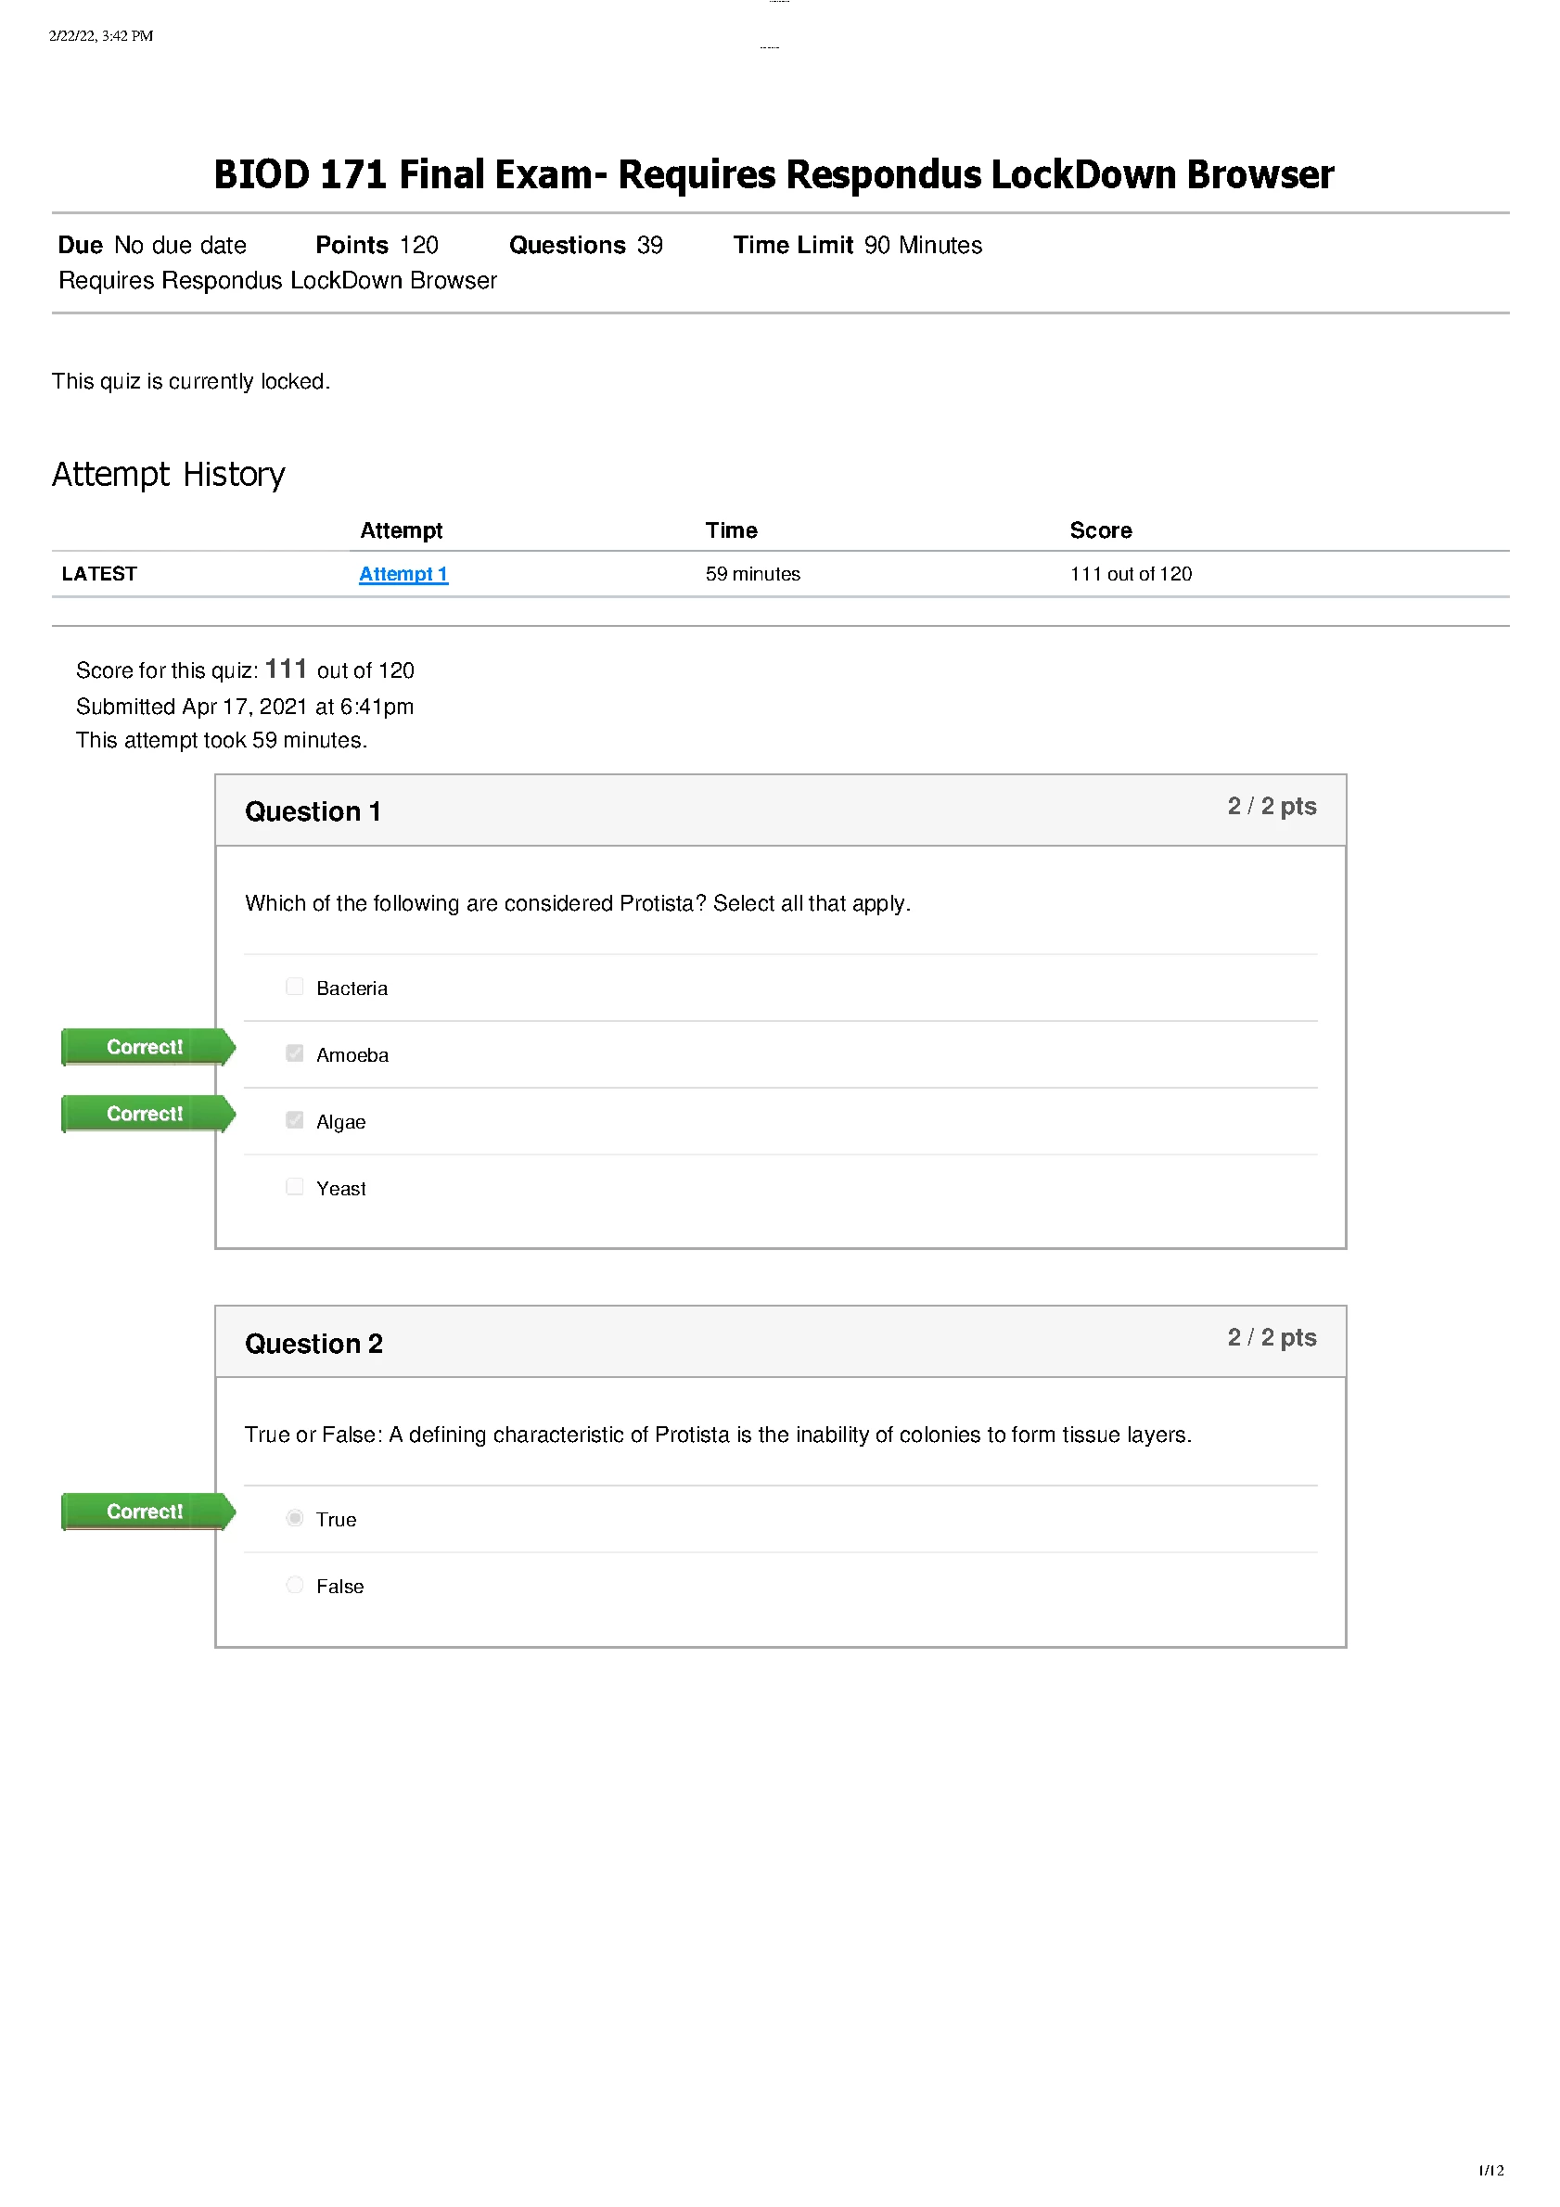
Task: Open the Attempt 1 link
Action: tap(403, 574)
